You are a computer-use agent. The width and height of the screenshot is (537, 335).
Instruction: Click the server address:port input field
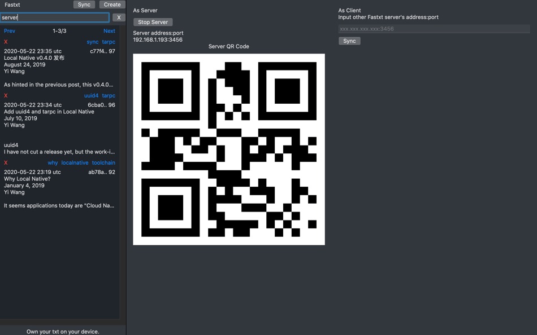tap(434, 29)
